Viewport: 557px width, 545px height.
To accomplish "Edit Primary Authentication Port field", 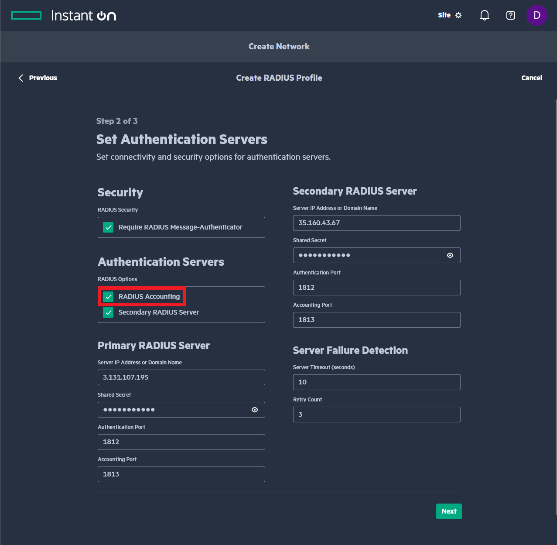I will coord(181,442).
